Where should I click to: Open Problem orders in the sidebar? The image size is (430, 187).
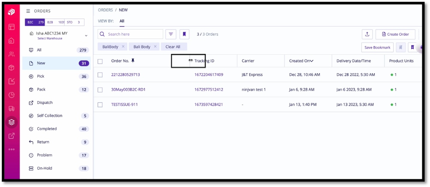coord(57,155)
